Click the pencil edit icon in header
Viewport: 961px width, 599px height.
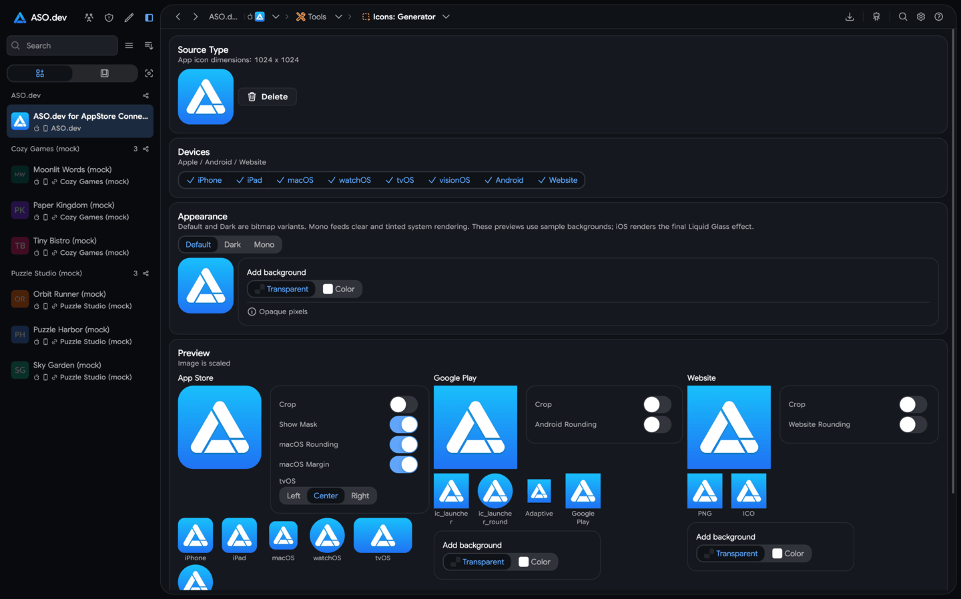pyautogui.click(x=129, y=17)
